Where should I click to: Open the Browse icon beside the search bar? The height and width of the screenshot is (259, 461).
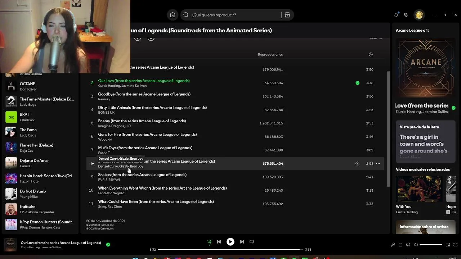287,15
